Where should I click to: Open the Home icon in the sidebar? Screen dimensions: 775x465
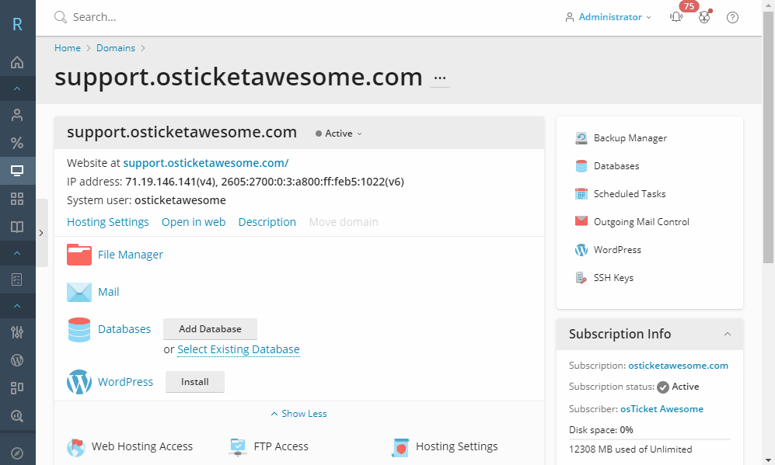[x=17, y=62]
